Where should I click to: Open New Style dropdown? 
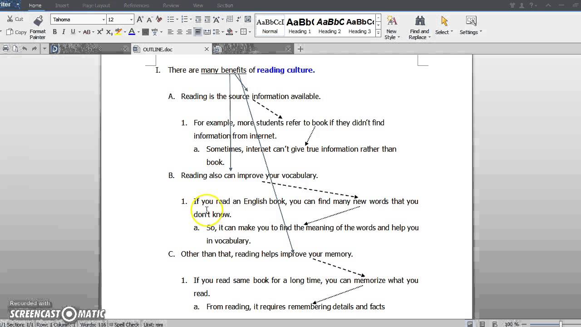392,27
